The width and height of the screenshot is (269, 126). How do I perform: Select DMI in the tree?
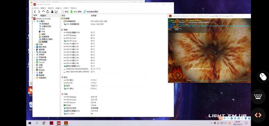42,29
